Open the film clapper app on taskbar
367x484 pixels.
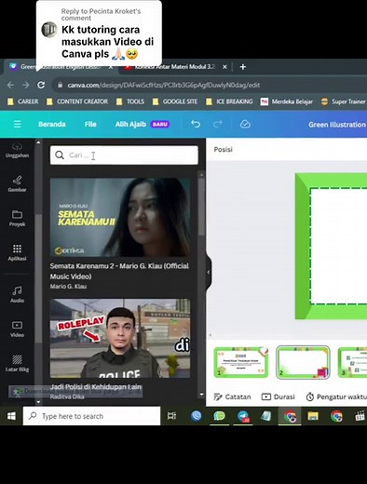point(360,416)
